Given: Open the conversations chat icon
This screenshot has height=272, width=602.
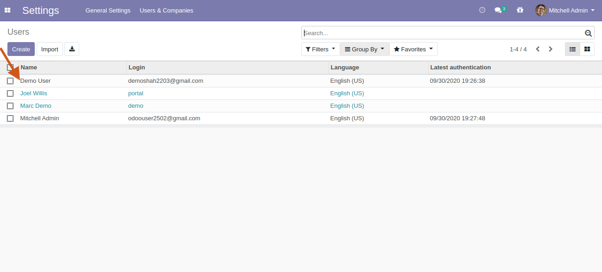Looking at the screenshot, I should click(499, 10).
